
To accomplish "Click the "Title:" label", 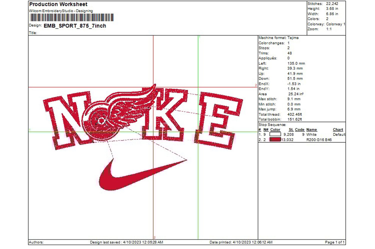I will [33, 33].
